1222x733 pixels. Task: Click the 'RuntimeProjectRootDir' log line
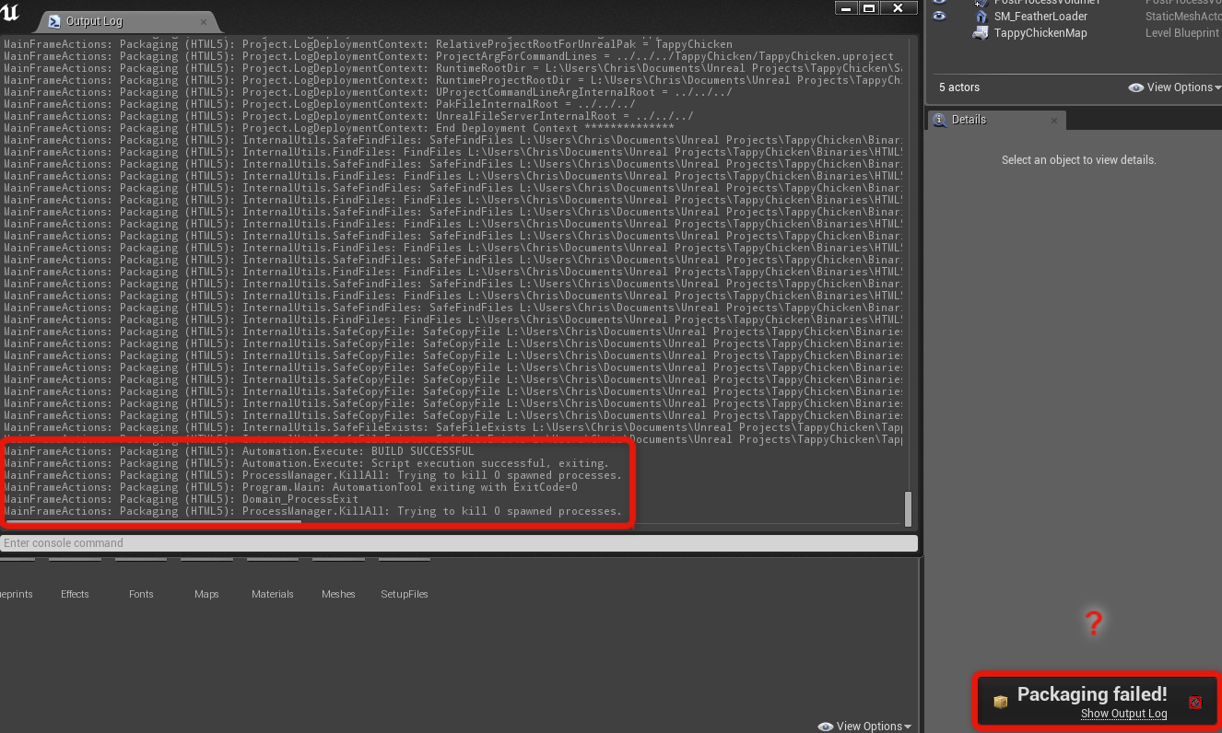(452, 80)
